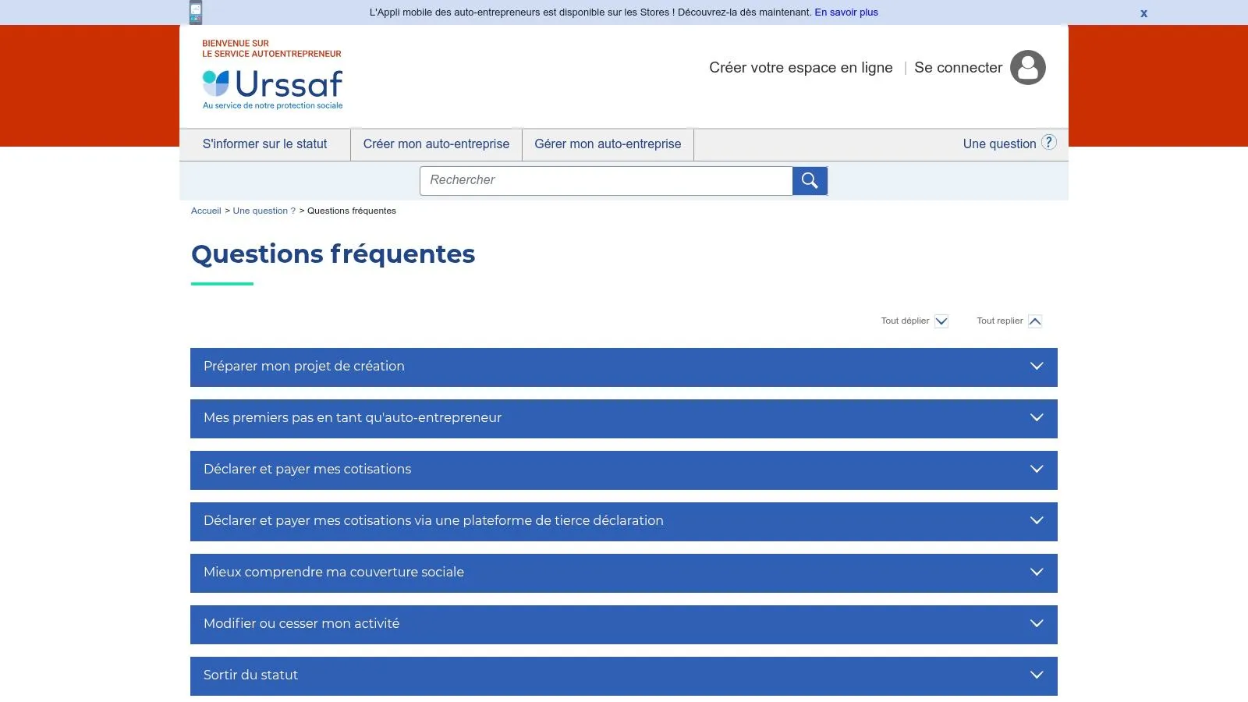
Task: Expand Modifier ou cesser mon activité
Action: (x=624, y=625)
